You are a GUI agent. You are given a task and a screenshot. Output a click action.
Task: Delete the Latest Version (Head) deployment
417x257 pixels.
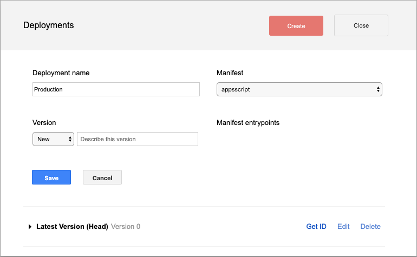pos(370,227)
